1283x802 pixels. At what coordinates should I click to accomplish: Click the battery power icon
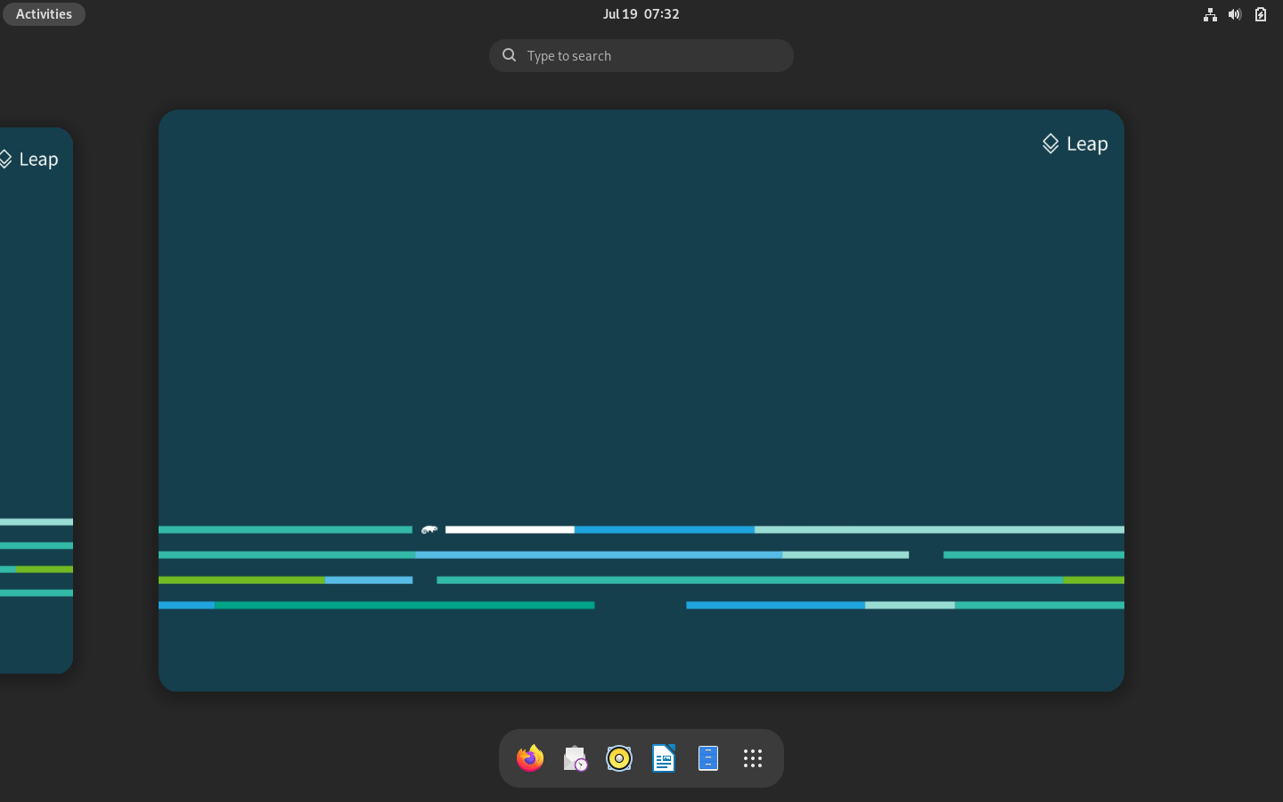point(1261,14)
